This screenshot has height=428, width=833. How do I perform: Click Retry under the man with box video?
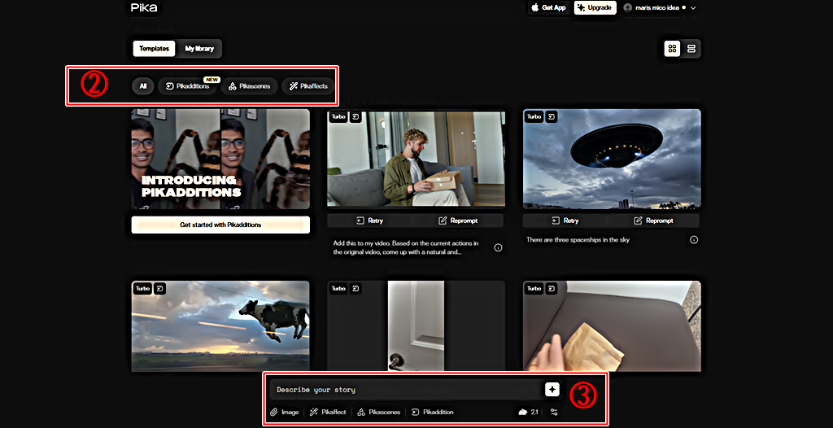pyautogui.click(x=370, y=221)
